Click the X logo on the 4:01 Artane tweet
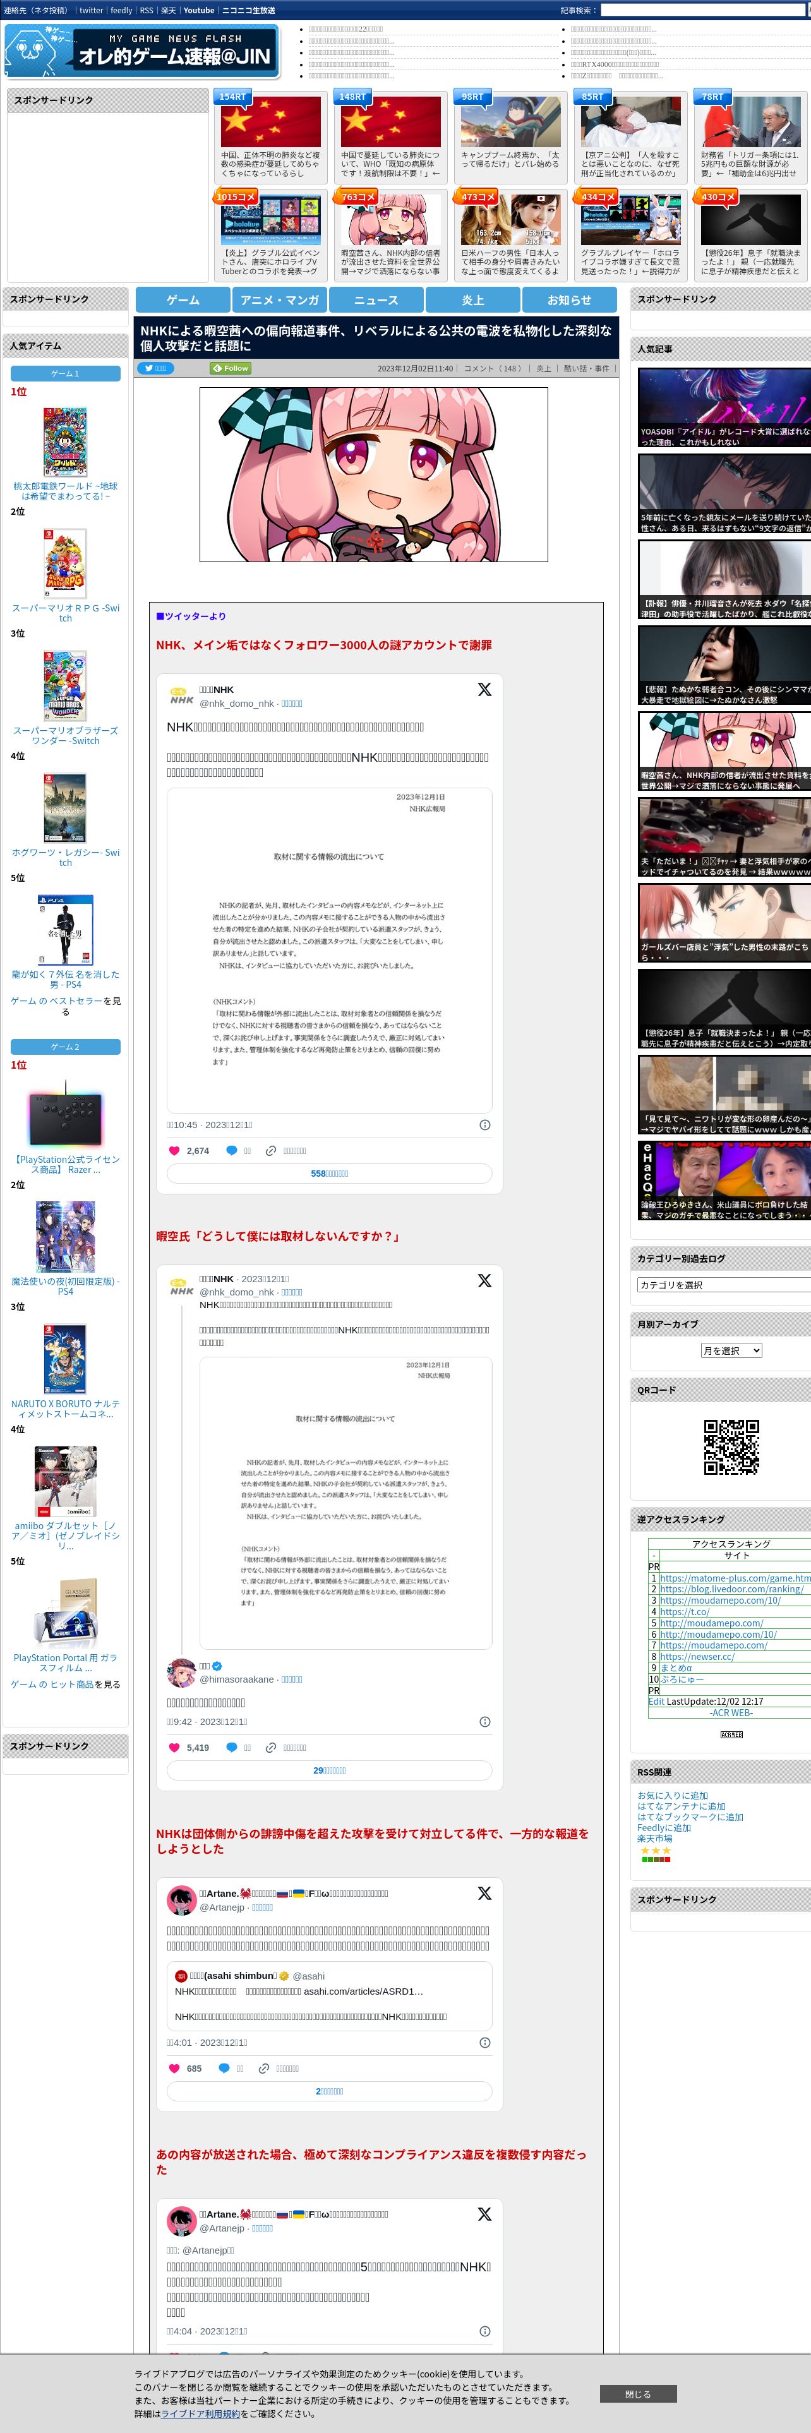This screenshot has height=2433, width=811. (x=484, y=1893)
